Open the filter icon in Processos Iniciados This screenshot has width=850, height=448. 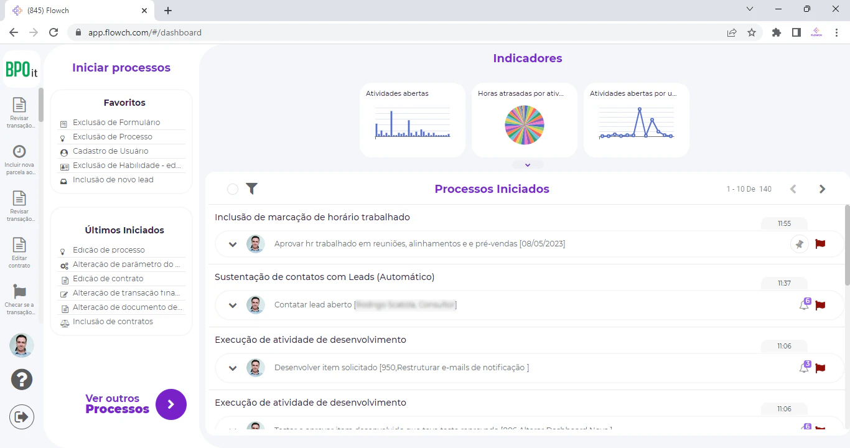252,188
